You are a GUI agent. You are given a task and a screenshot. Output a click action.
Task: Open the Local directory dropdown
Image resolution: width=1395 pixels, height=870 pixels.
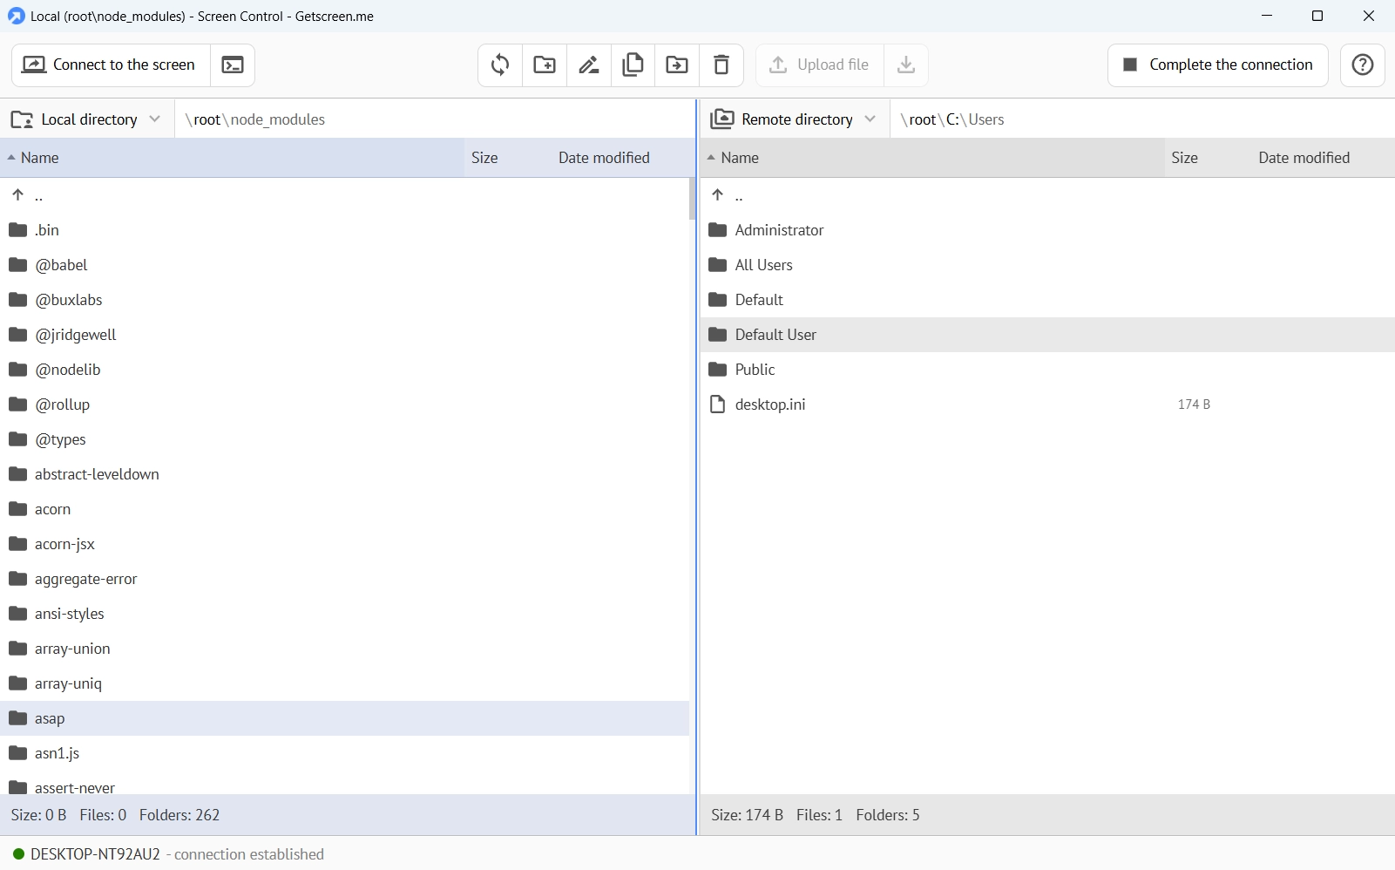(x=154, y=119)
